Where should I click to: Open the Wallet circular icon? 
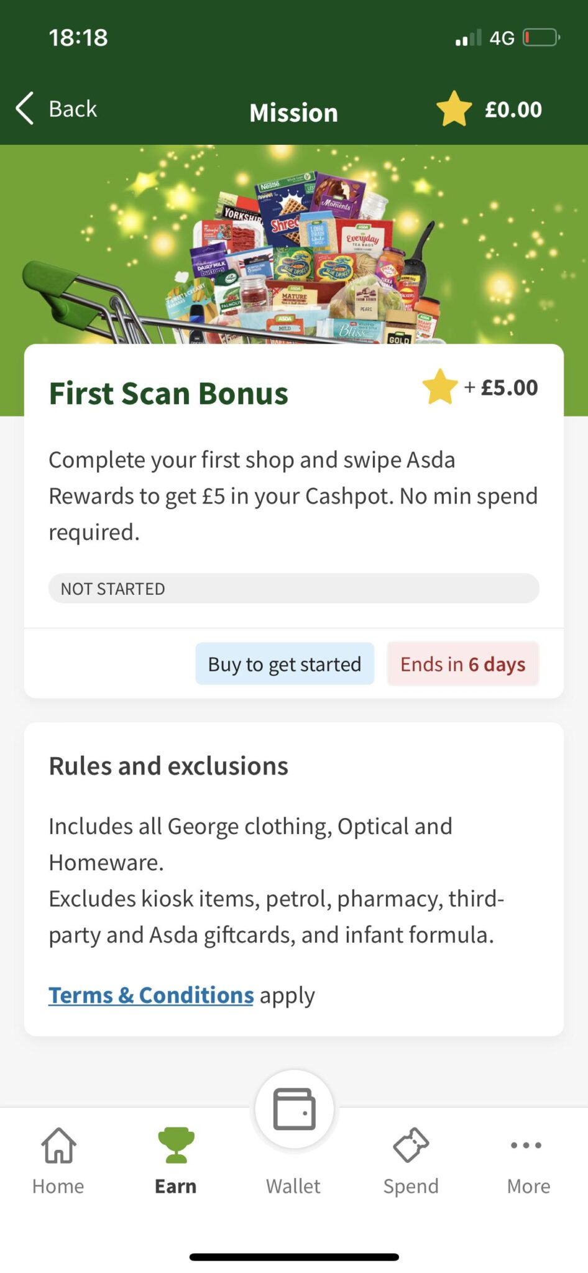point(294,1109)
